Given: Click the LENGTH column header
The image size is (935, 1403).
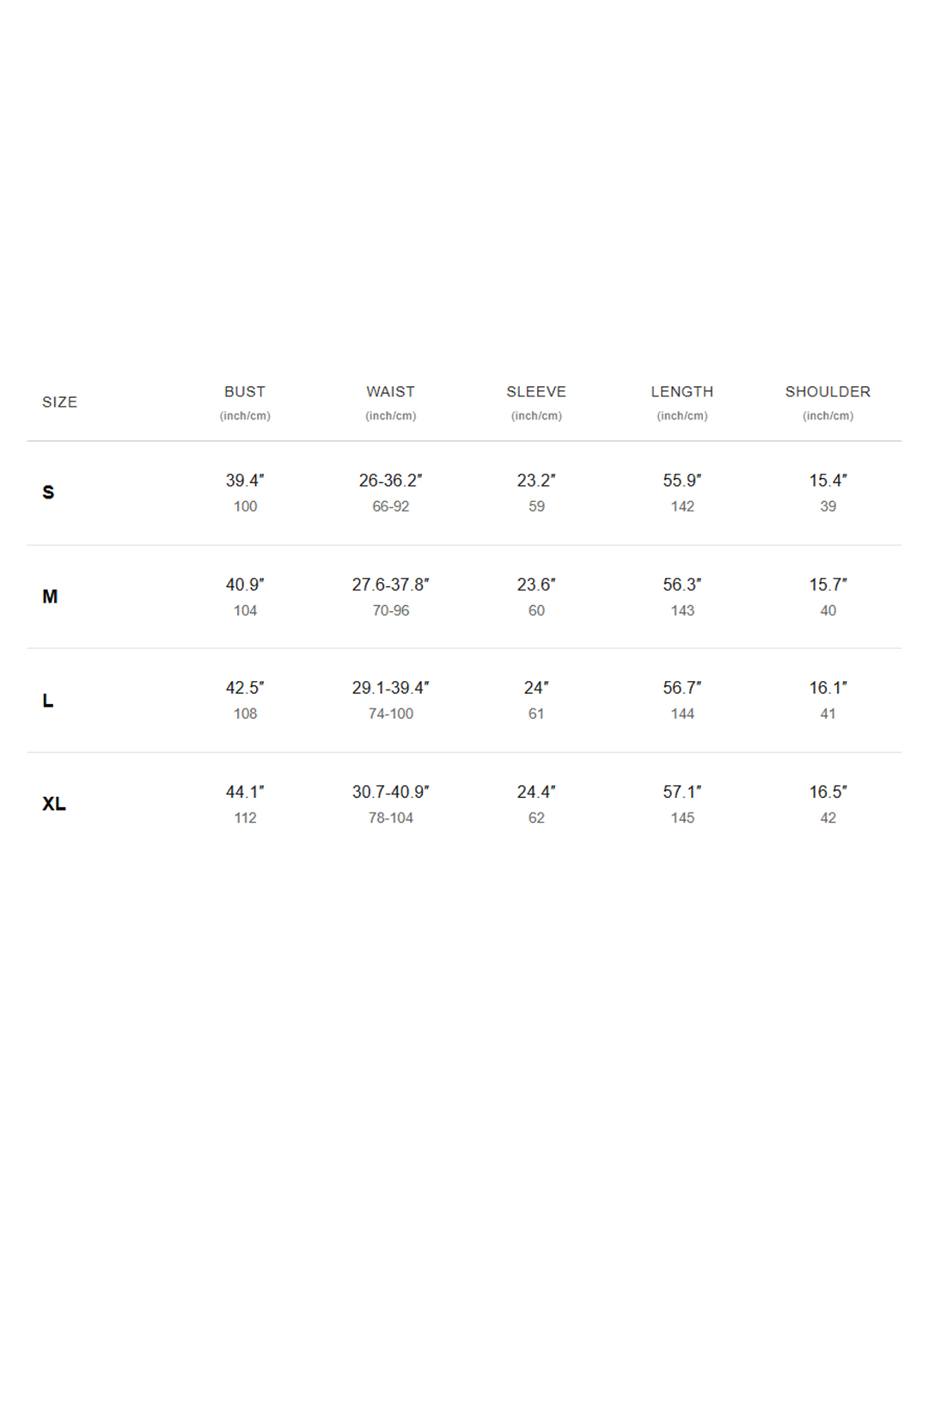Looking at the screenshot, I should tap(682, 392).
